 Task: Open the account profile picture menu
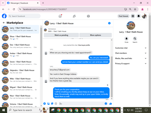144,16
